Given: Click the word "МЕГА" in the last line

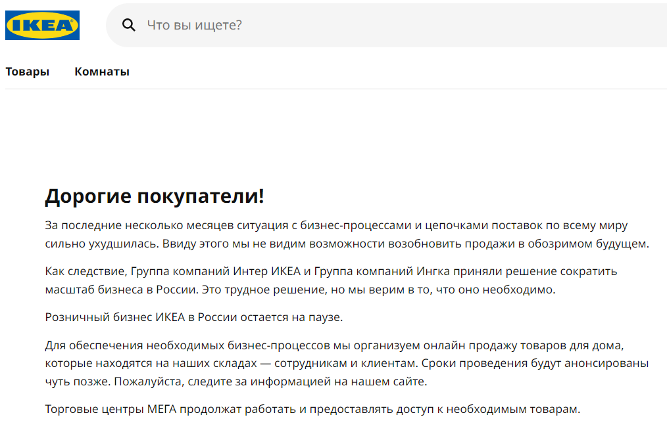Looking at the screenshot, I should click(162, 409).
